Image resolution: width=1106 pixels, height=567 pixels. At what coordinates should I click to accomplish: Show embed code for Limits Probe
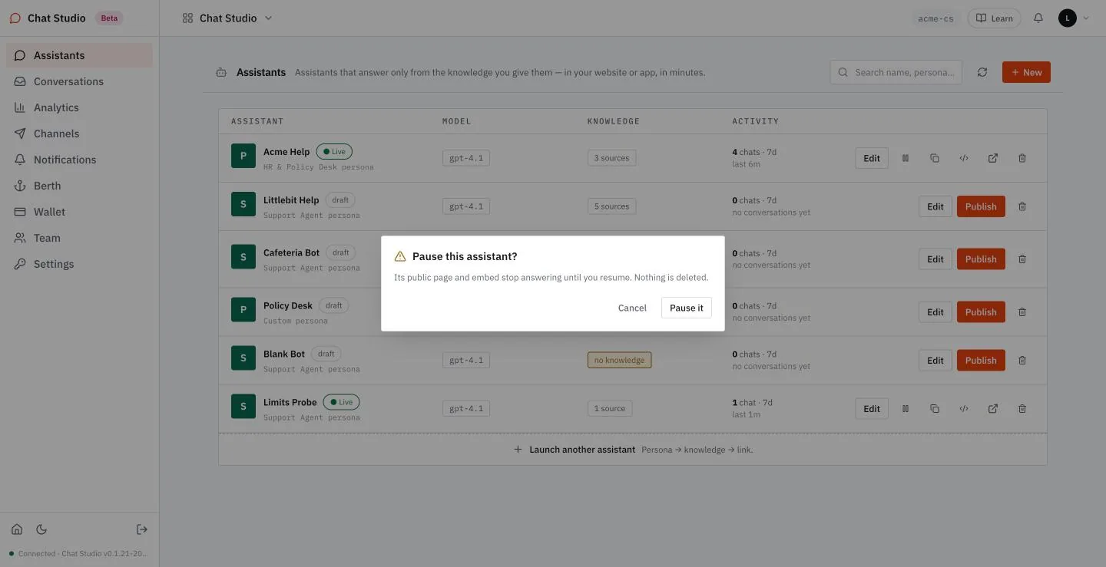964,409
